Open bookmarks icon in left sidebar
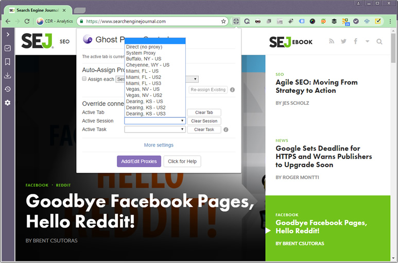 [x=8, y=62]
